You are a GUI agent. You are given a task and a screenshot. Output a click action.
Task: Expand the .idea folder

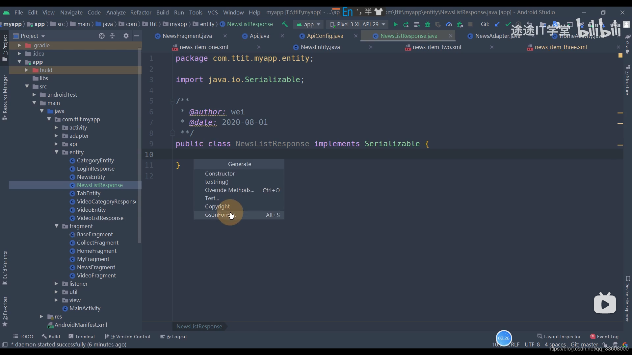pyautogui.click(x=19, y=54)
